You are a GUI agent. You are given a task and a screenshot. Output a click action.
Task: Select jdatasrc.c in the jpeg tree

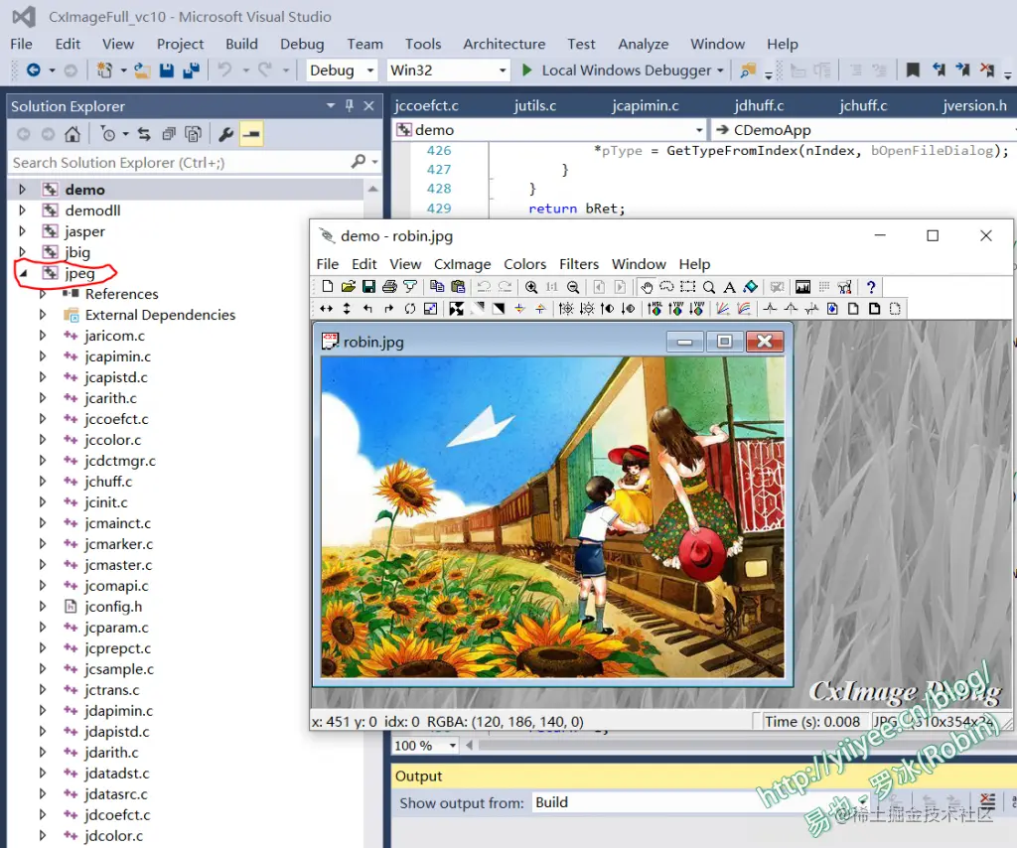[x=116, y=794]
